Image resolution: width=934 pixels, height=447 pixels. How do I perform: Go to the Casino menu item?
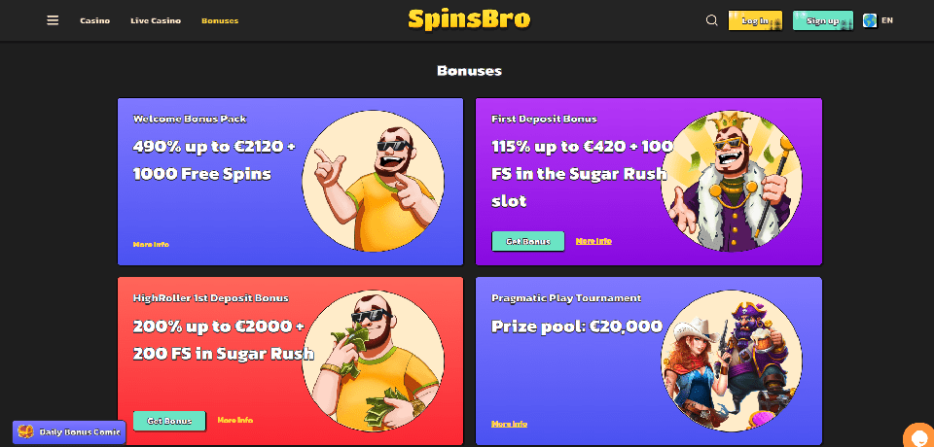(x=94, y=20)
